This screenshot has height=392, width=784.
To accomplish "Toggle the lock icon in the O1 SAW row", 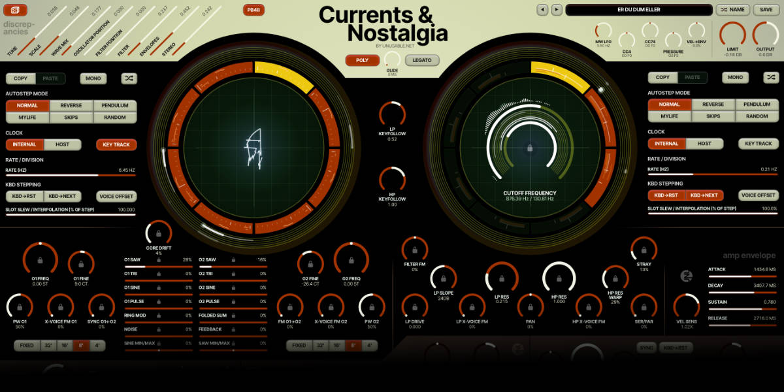I will tap(158, 260).
